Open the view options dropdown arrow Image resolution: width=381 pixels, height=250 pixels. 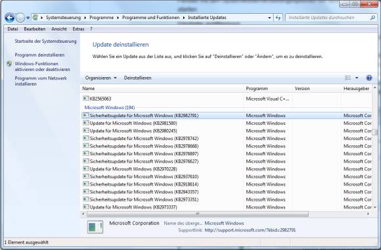[x=357, y=78]
